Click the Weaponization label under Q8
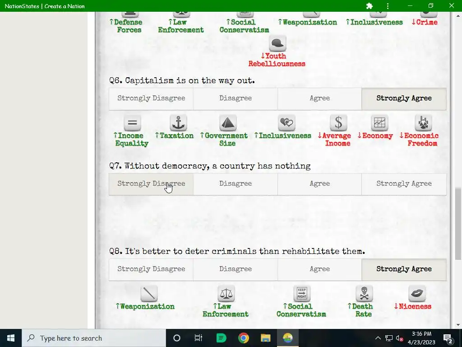Viewport: 462px width, 347px height. [x=145, y=307]
